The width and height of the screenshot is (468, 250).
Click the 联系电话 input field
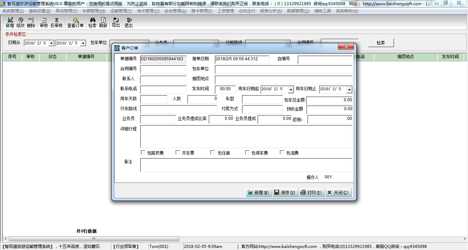(x=163, y=90)
